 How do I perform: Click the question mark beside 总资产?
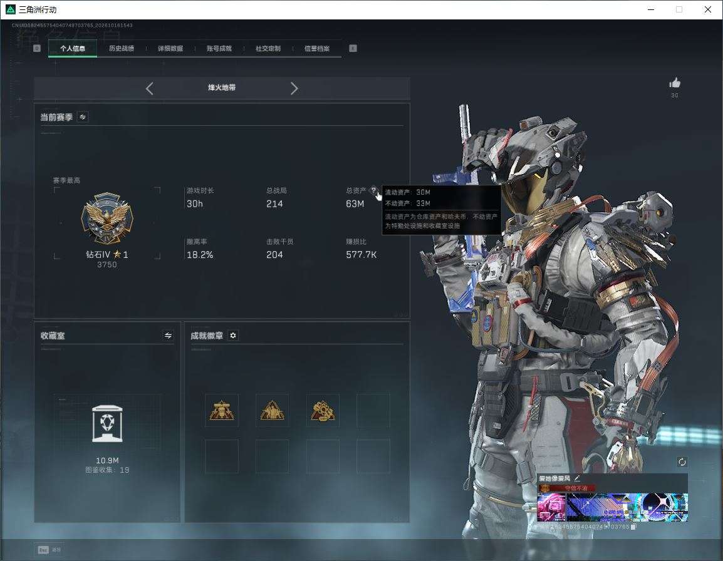click(373, 190)
